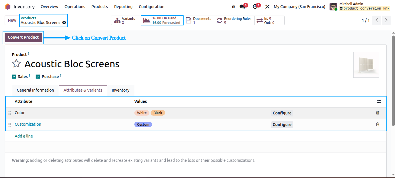Click the vertical page scrollbar
Viewport: 395px width, 178px height.
(x=393, y=81)
